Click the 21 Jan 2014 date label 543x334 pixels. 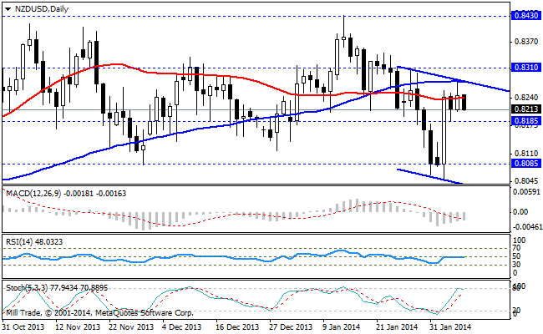pos(397,326)
